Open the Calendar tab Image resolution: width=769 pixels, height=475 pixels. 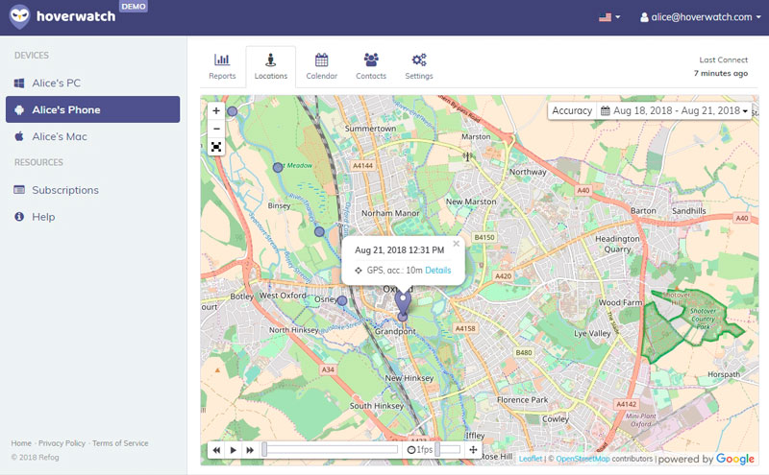[322, 66]
